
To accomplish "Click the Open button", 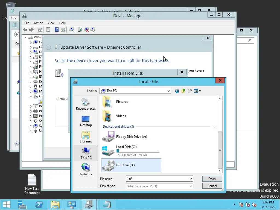I will (x=212, y=179).
